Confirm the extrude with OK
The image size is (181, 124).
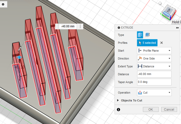click(x=151, y=109)
